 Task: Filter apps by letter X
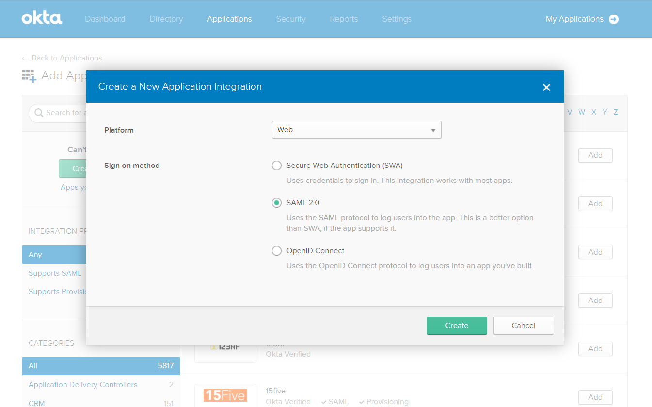coord(594,112)
